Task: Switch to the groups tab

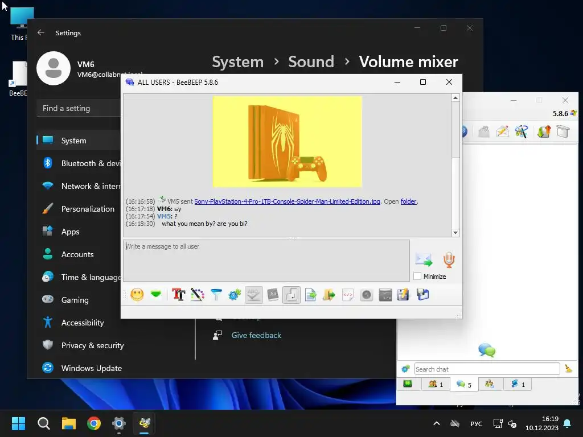Action: point(490,384)
